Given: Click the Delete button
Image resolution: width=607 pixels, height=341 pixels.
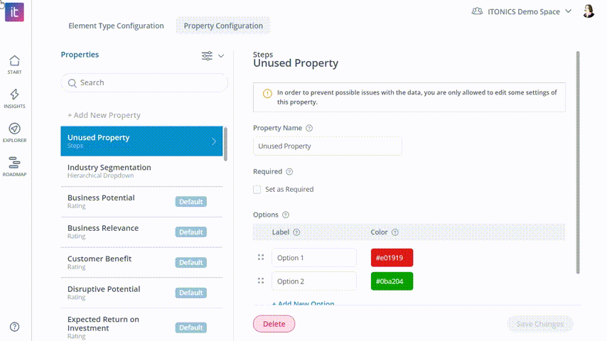Looking at the screenshot, I should (x=274, y=324).
